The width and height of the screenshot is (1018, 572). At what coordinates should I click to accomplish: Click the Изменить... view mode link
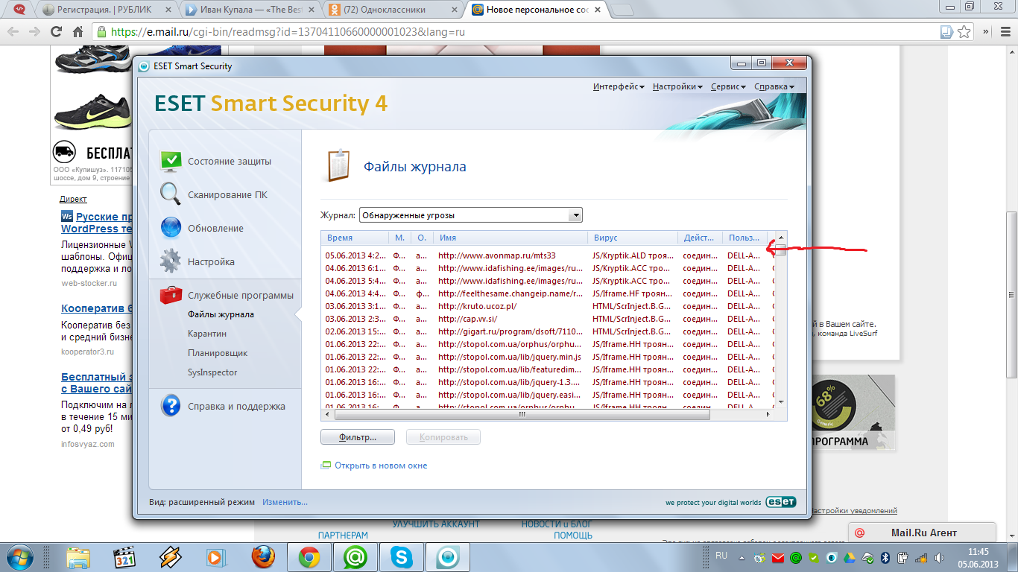pyautogui.click(x=285, y=502)
